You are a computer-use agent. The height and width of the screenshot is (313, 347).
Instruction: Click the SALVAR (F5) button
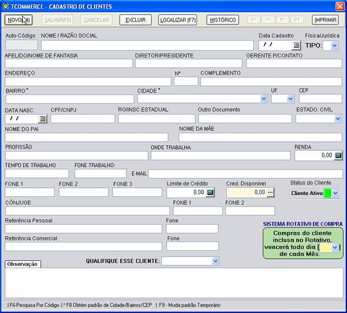58,20
